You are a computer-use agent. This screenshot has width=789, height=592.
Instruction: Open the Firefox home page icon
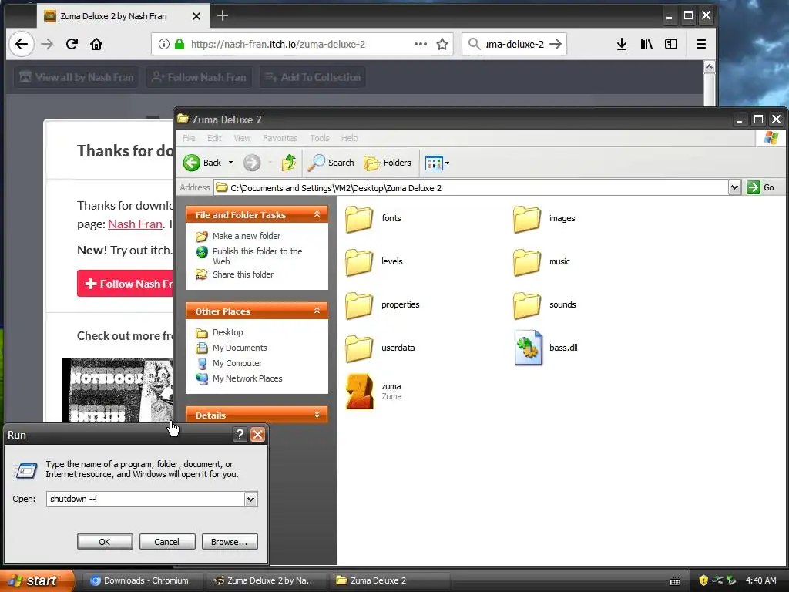tap(96, 44)
